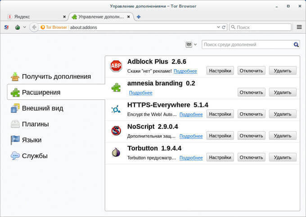
Task: Open the add-ons tools menu icon
Action: 191,44
